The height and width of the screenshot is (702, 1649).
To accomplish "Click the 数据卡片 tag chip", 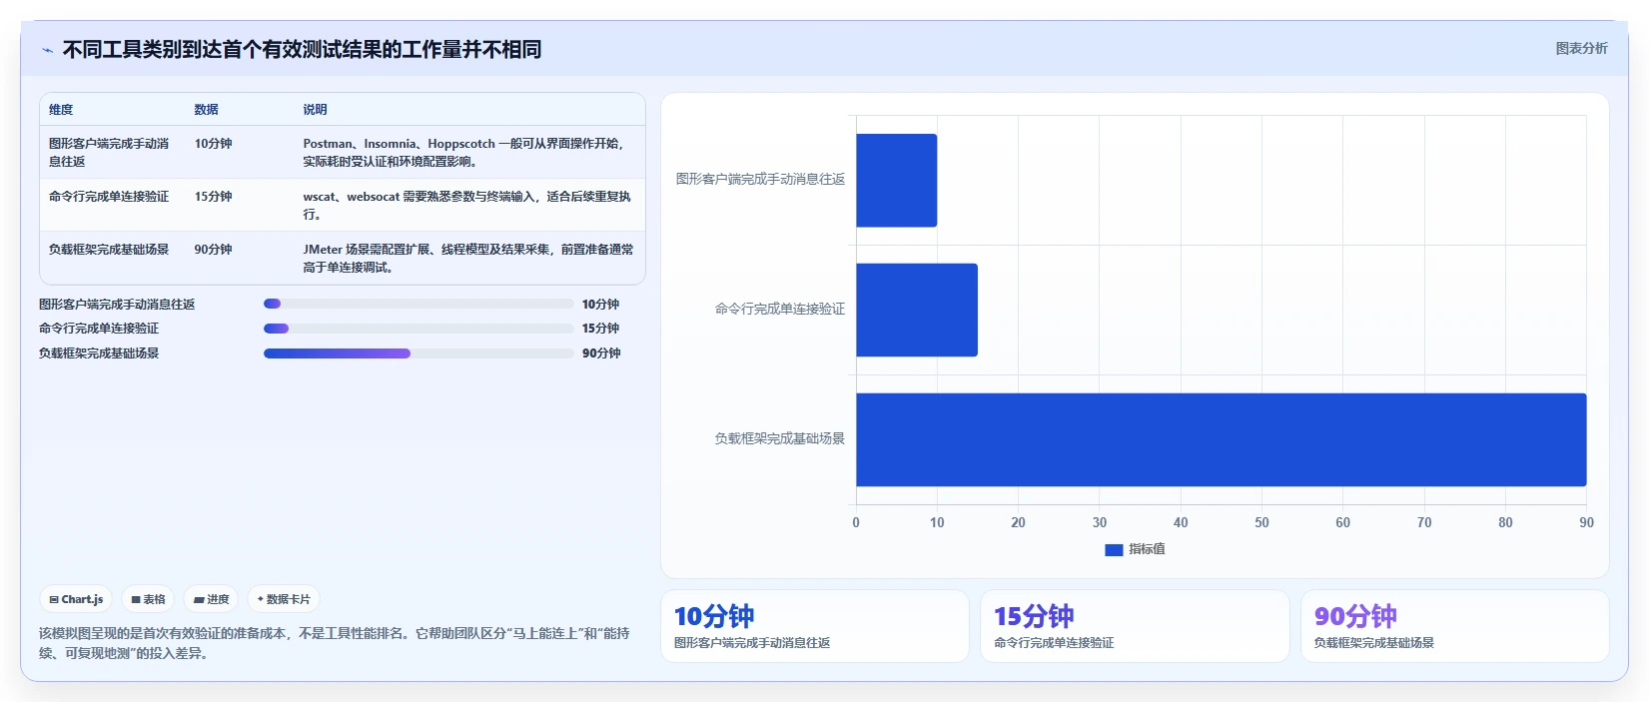I will [284, 599].
